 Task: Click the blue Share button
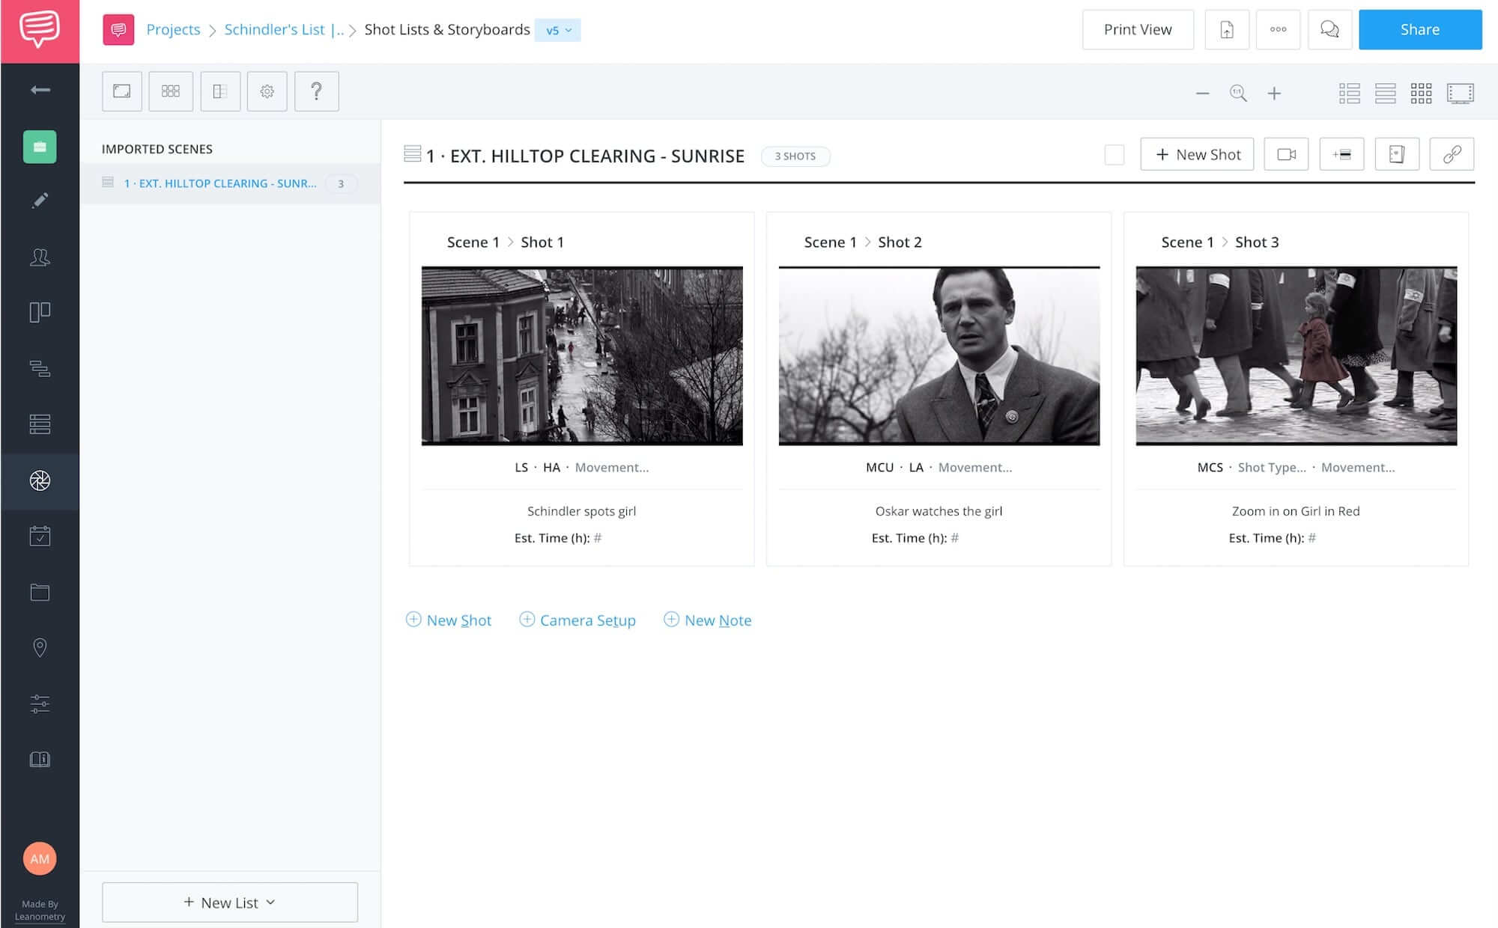(1420, 30)
